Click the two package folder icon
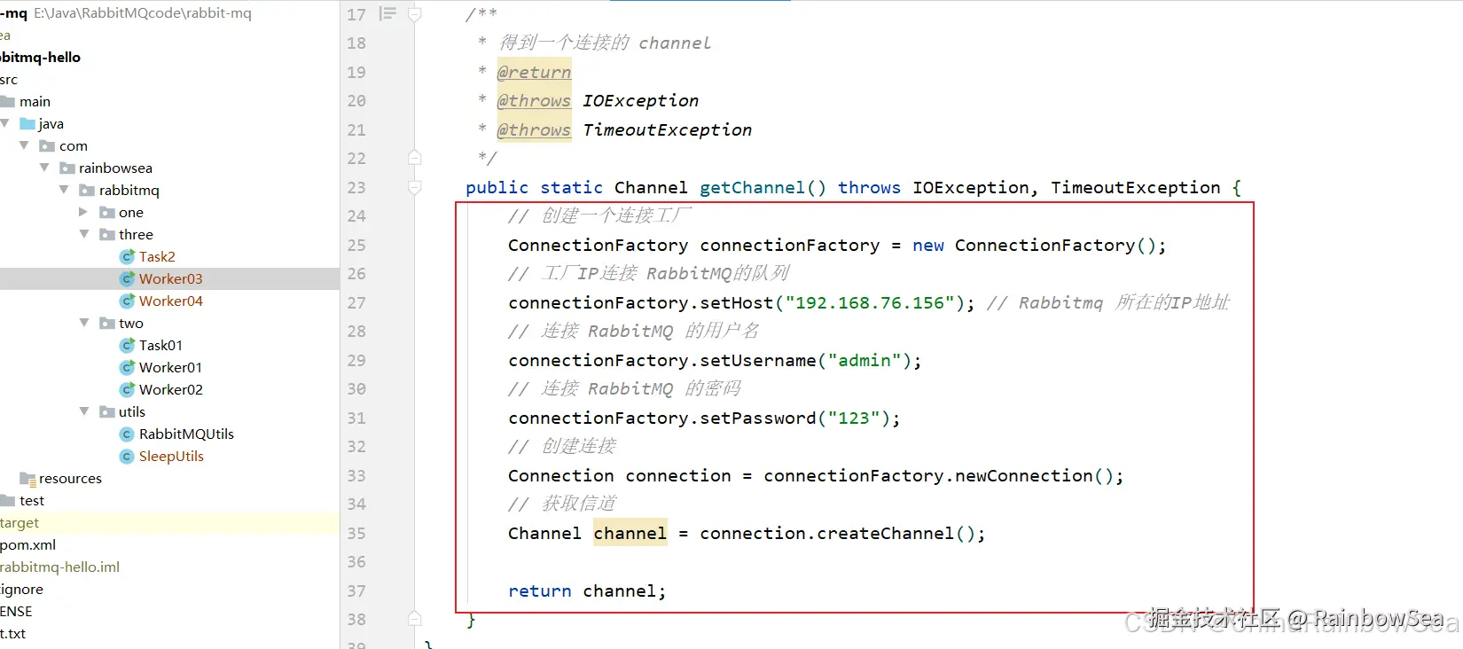Viewport: 1463px width, 649px height. click(x=107, y=323)
